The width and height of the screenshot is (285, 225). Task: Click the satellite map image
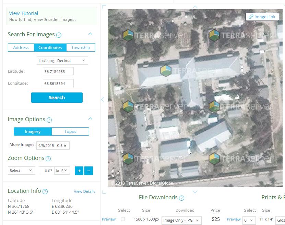point(195,98)
